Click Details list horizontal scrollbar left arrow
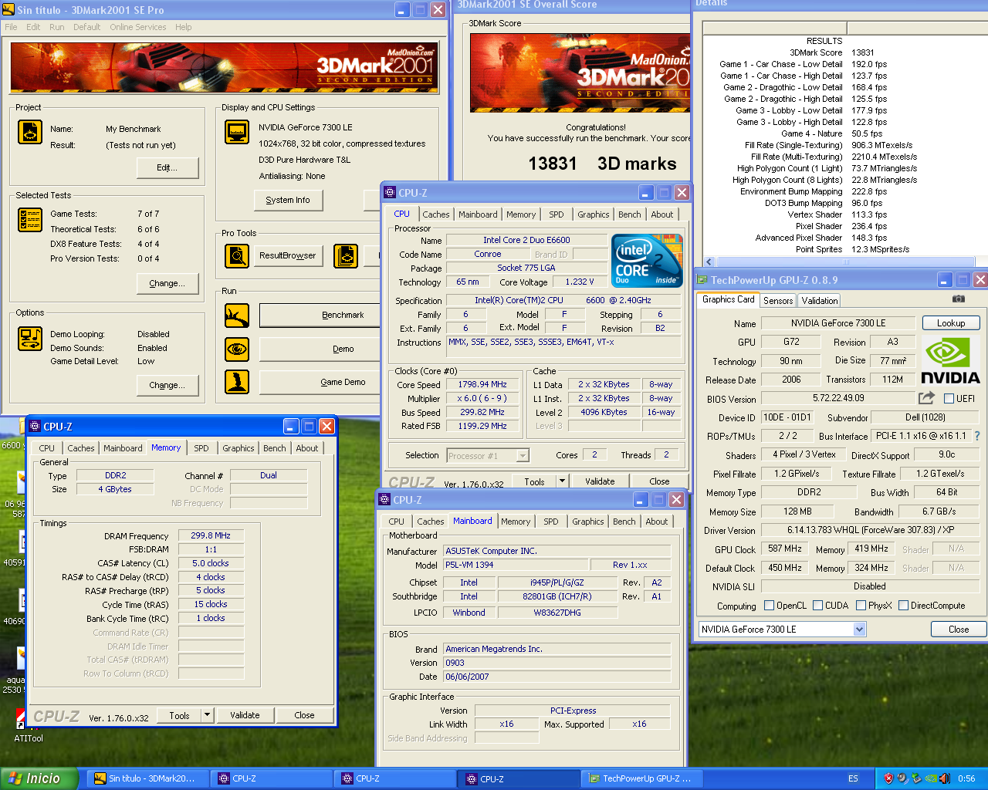The width and height of the screenshot is (988, 790). 709,262
